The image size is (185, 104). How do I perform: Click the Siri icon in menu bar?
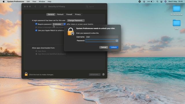click(x=165, y=1)
